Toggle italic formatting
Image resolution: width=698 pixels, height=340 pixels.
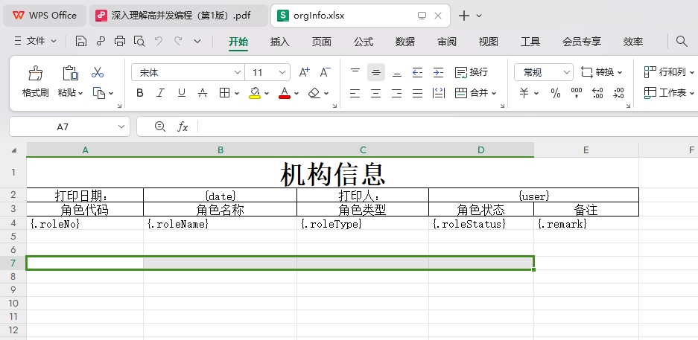[x=160, y=93]
